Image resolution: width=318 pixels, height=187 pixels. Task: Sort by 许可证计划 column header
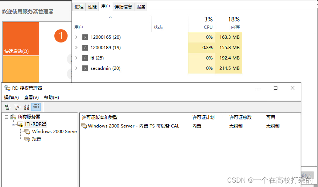(x=208, y=118)
